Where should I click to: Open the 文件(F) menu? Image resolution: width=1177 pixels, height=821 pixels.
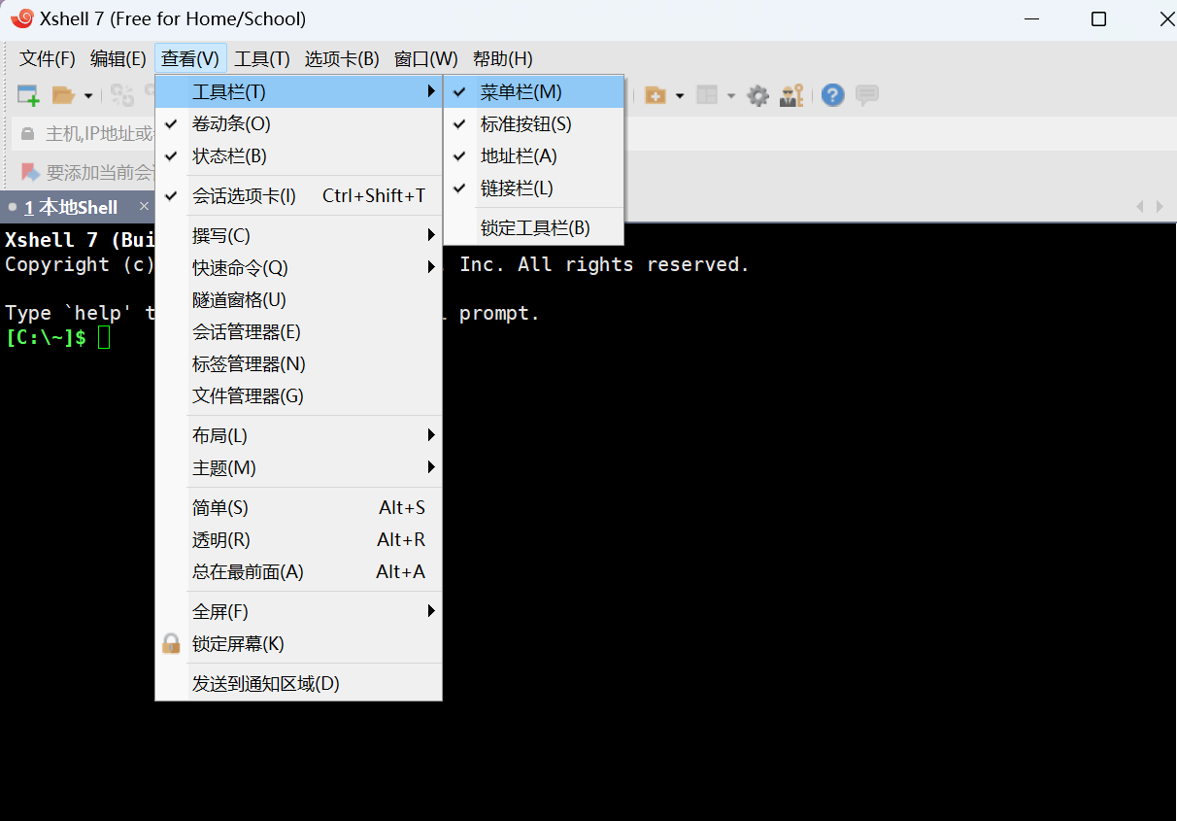pos(48,58)
